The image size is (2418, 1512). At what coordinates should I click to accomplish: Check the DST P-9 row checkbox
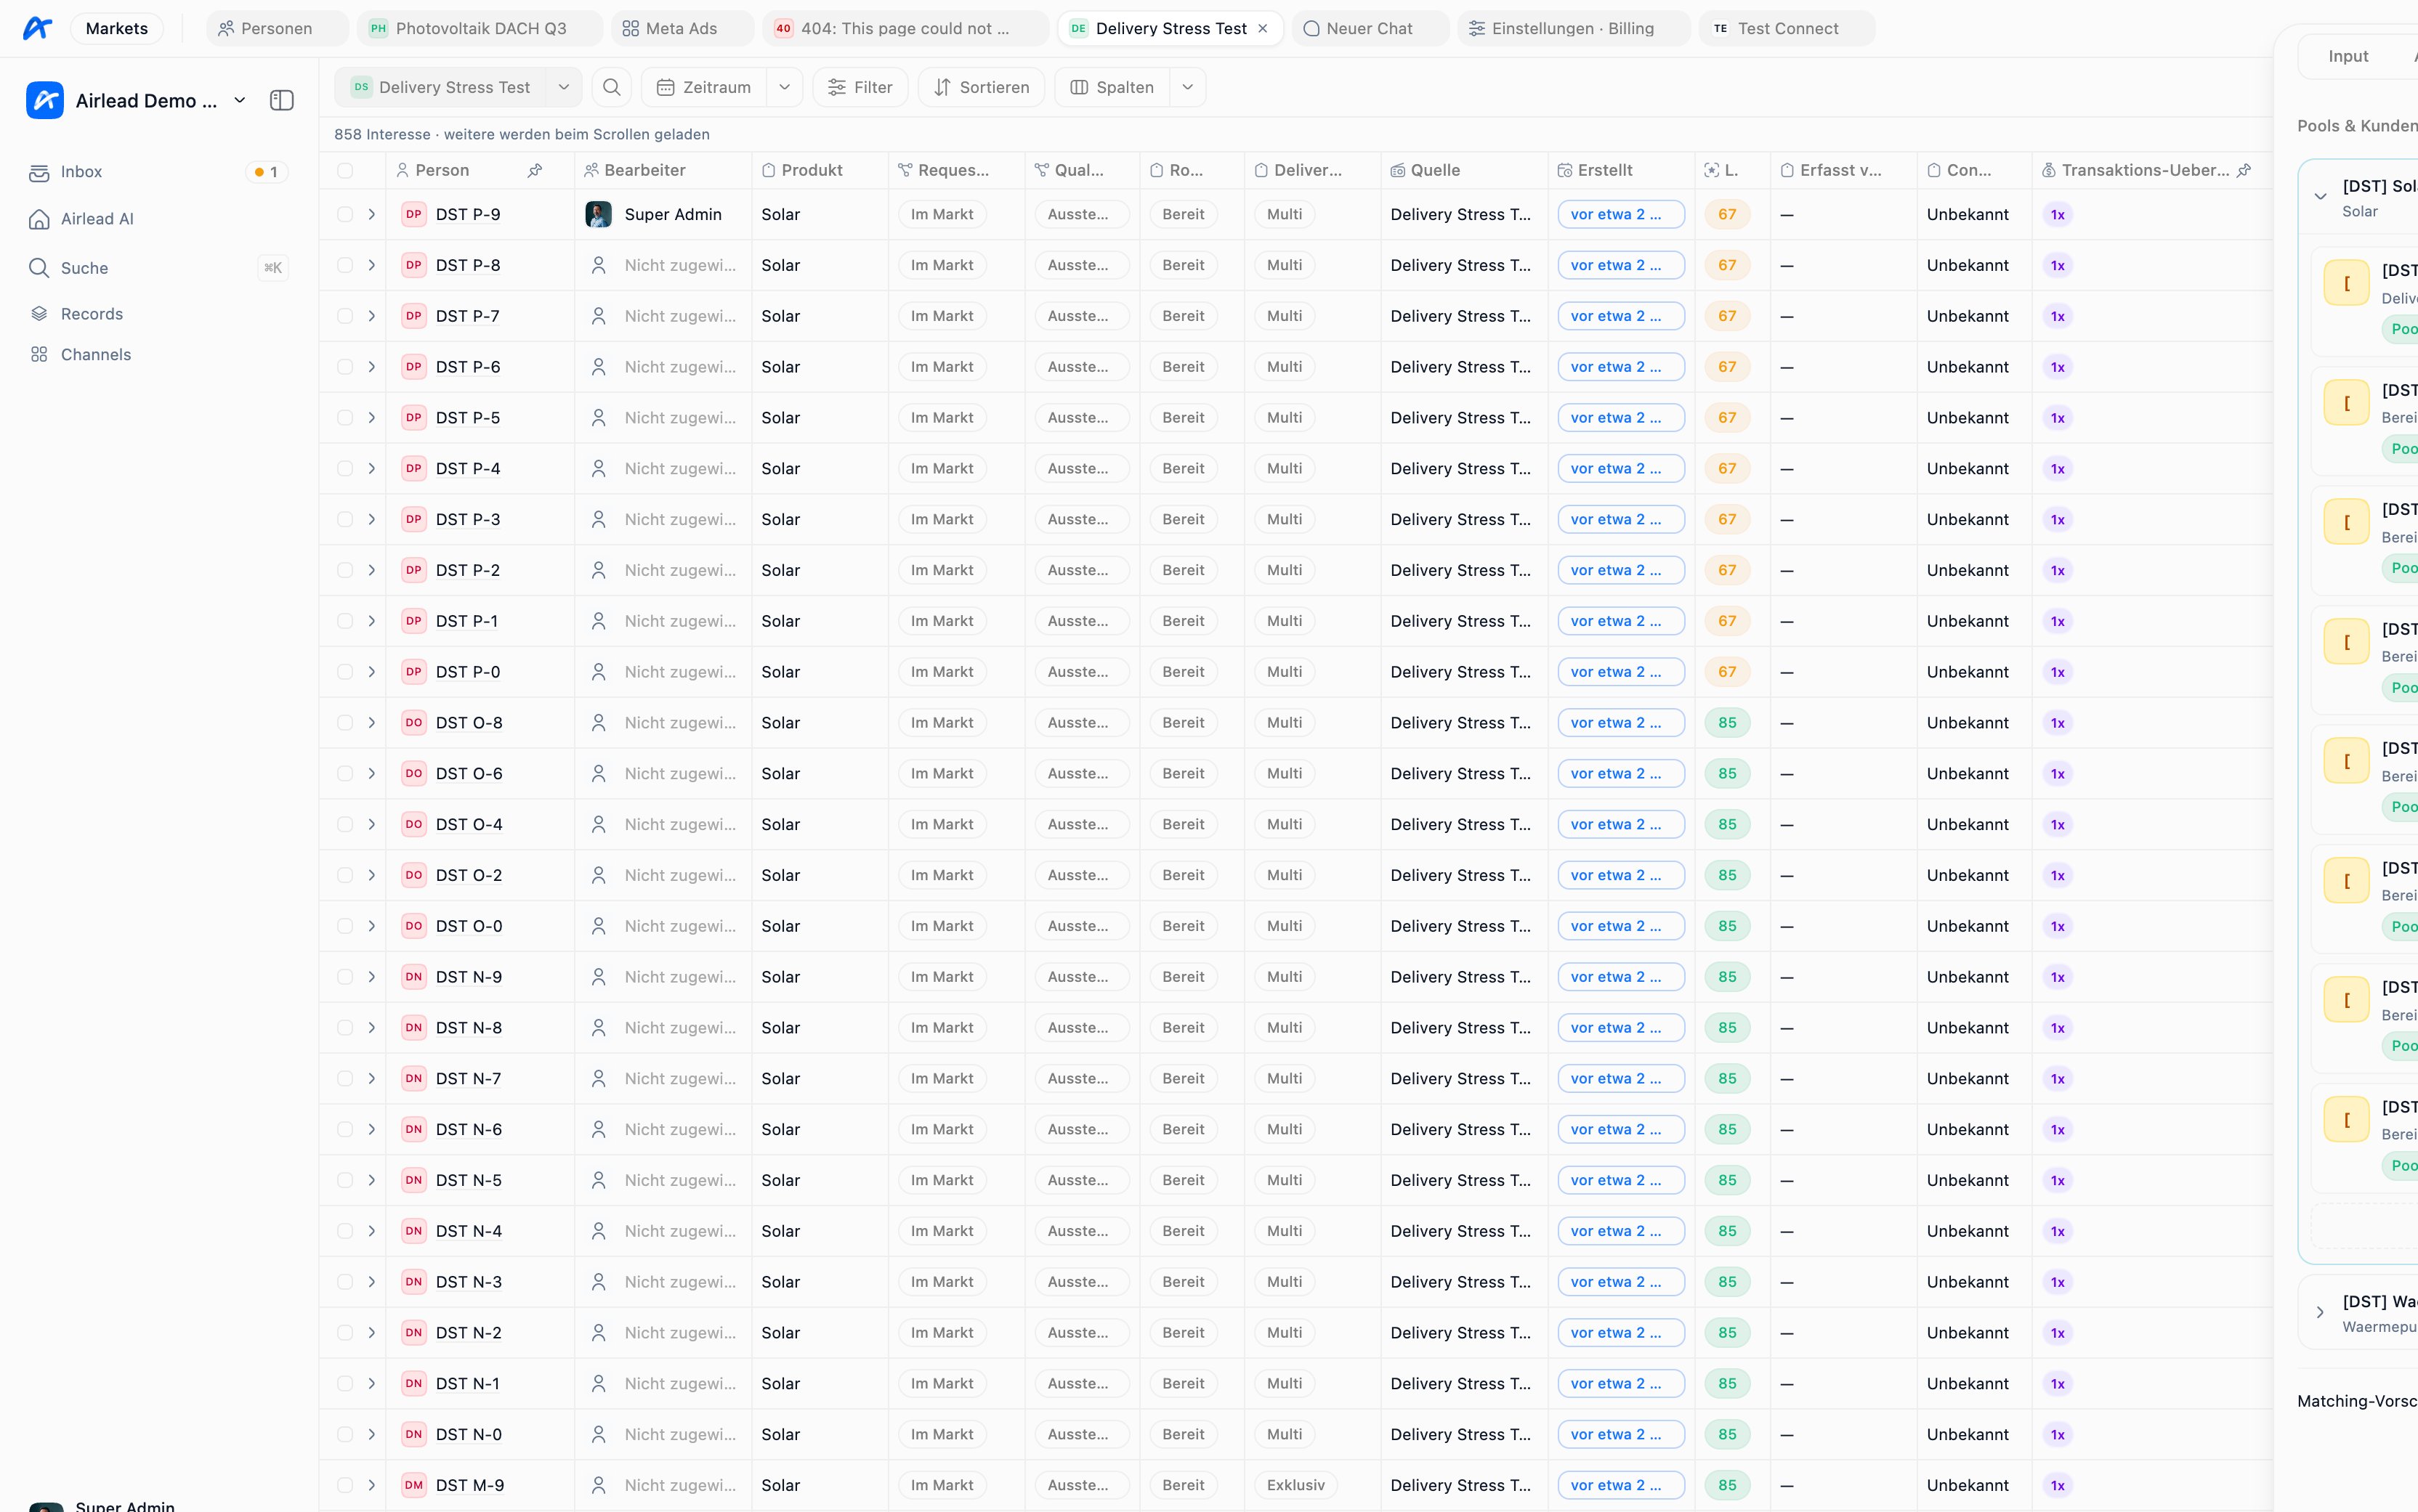345,214
